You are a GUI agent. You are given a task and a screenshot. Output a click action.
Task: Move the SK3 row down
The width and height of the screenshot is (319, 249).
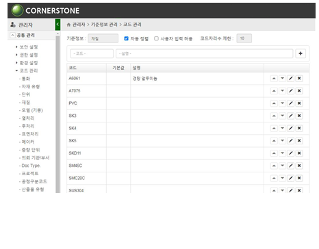282,116
